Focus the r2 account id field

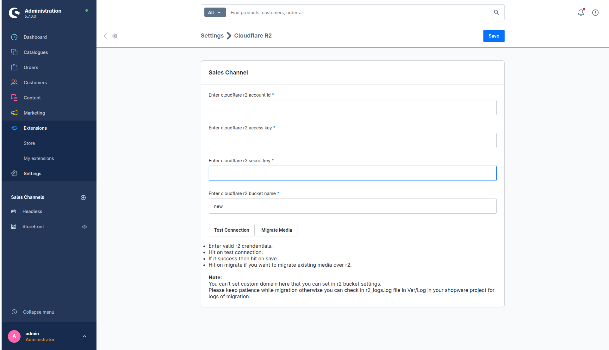[353, 108]
